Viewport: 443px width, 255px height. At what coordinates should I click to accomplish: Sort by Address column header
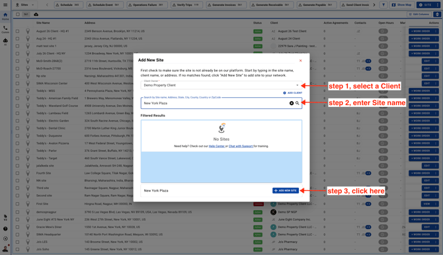coord(90,23)
